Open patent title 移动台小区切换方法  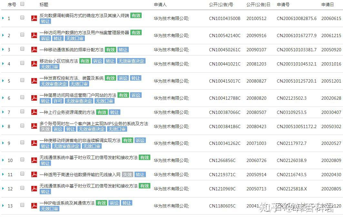point(59,61)
